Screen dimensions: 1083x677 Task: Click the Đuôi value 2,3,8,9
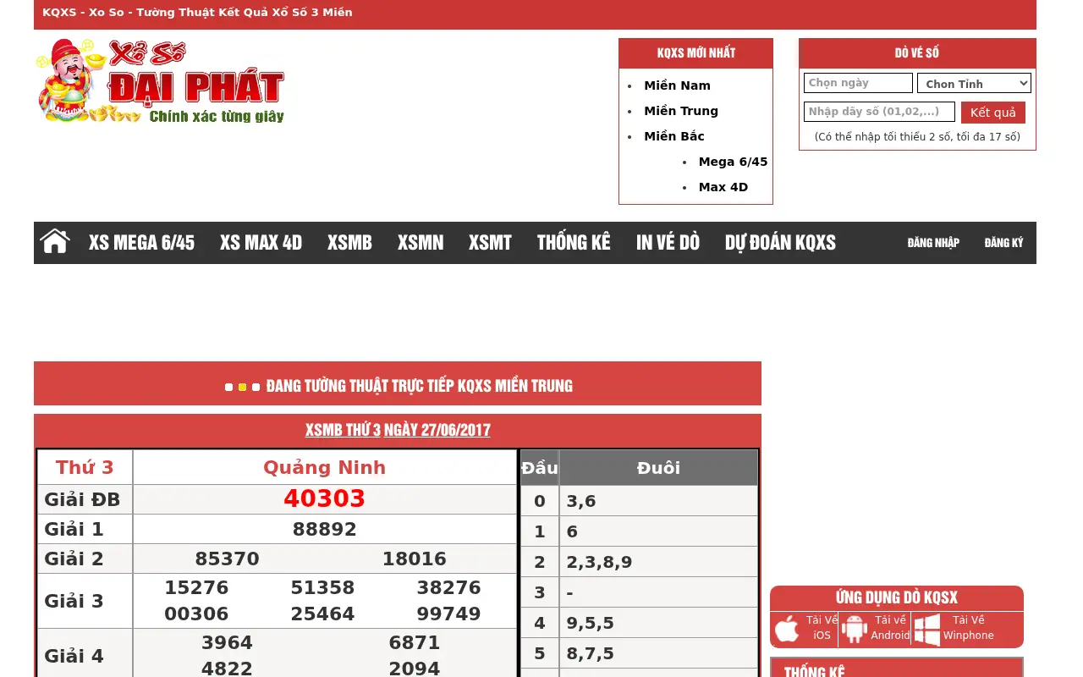pos(599,562)
